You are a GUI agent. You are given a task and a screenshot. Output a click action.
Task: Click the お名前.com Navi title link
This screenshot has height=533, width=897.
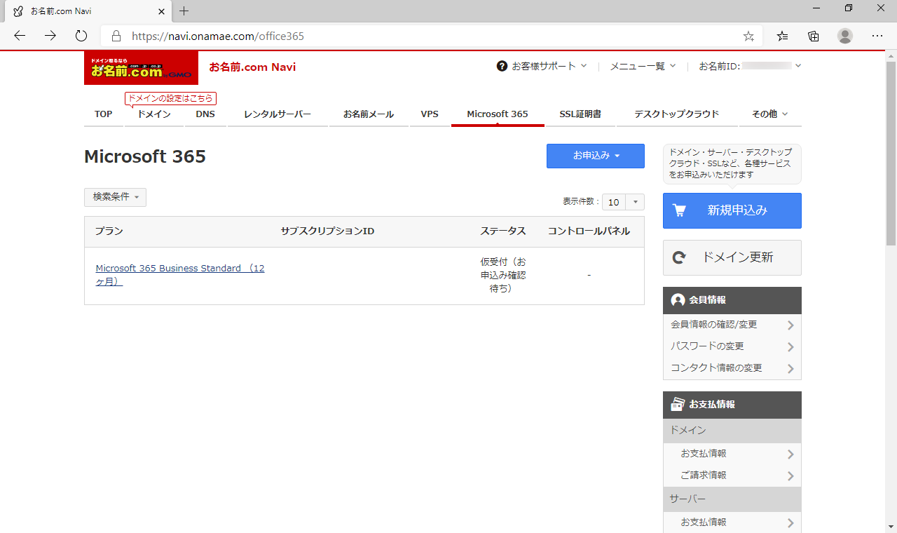[x=252, y=67]
